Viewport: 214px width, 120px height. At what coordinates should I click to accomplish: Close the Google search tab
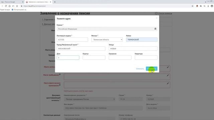pyautogui.click(x=23, y=2)
